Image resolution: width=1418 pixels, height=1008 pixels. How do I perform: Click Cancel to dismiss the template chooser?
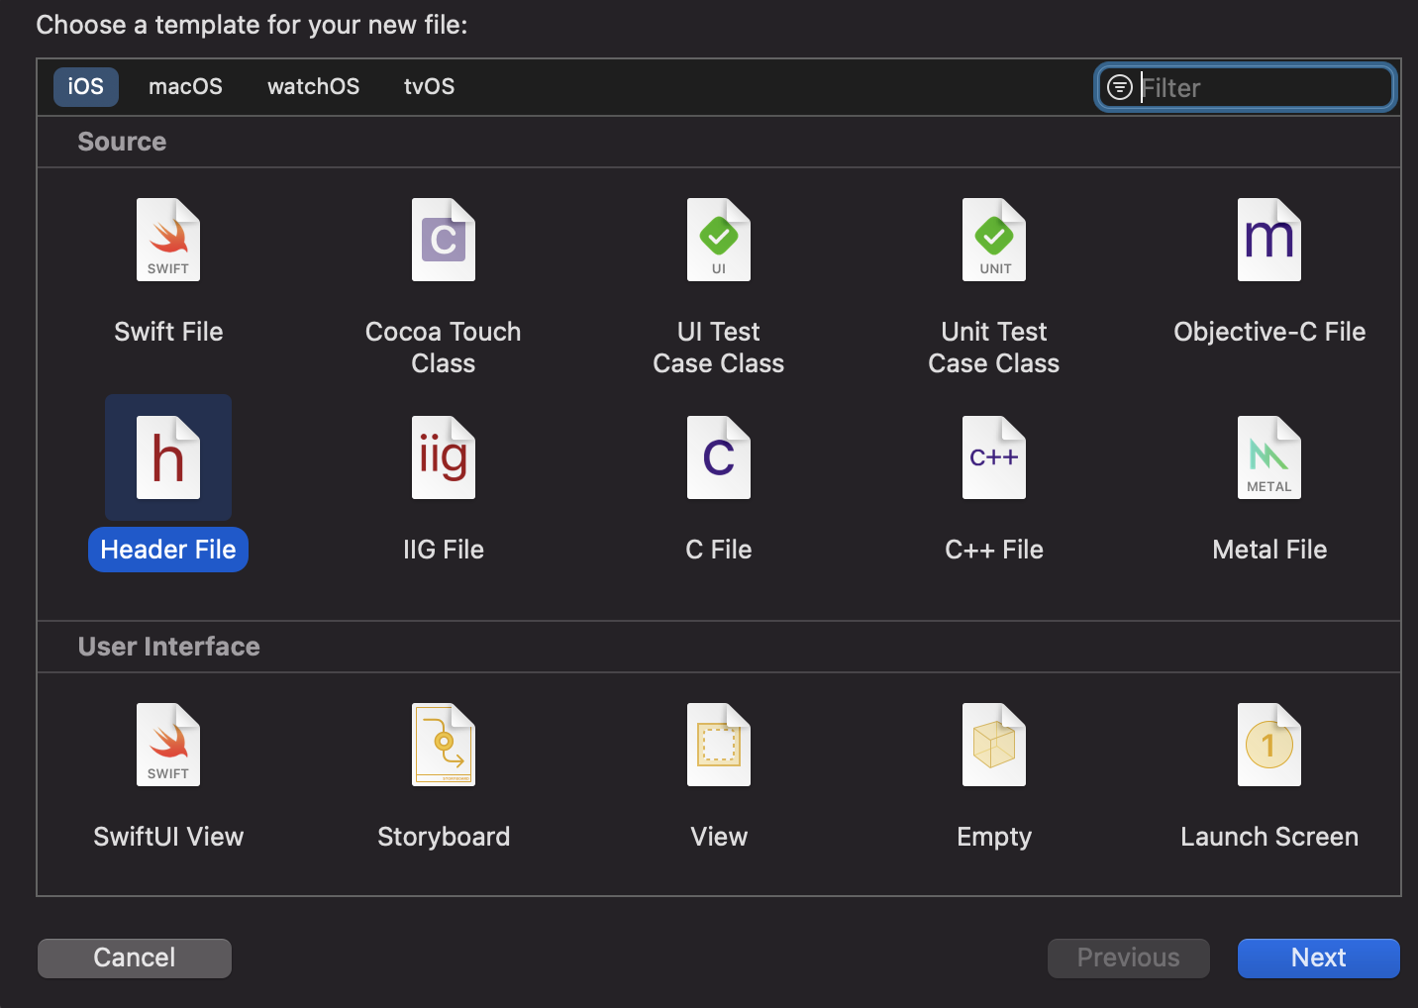coord(135,958)
